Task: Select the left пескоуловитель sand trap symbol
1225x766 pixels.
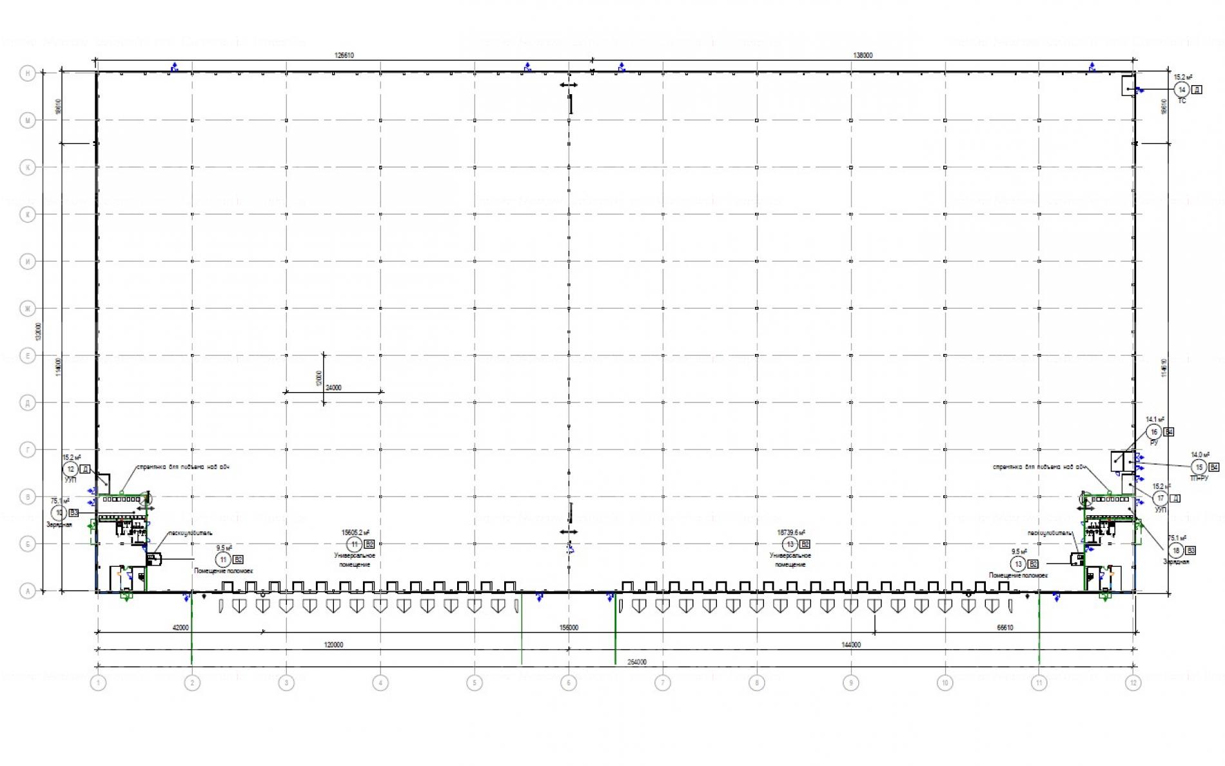Action: click(x=153, y=559)
